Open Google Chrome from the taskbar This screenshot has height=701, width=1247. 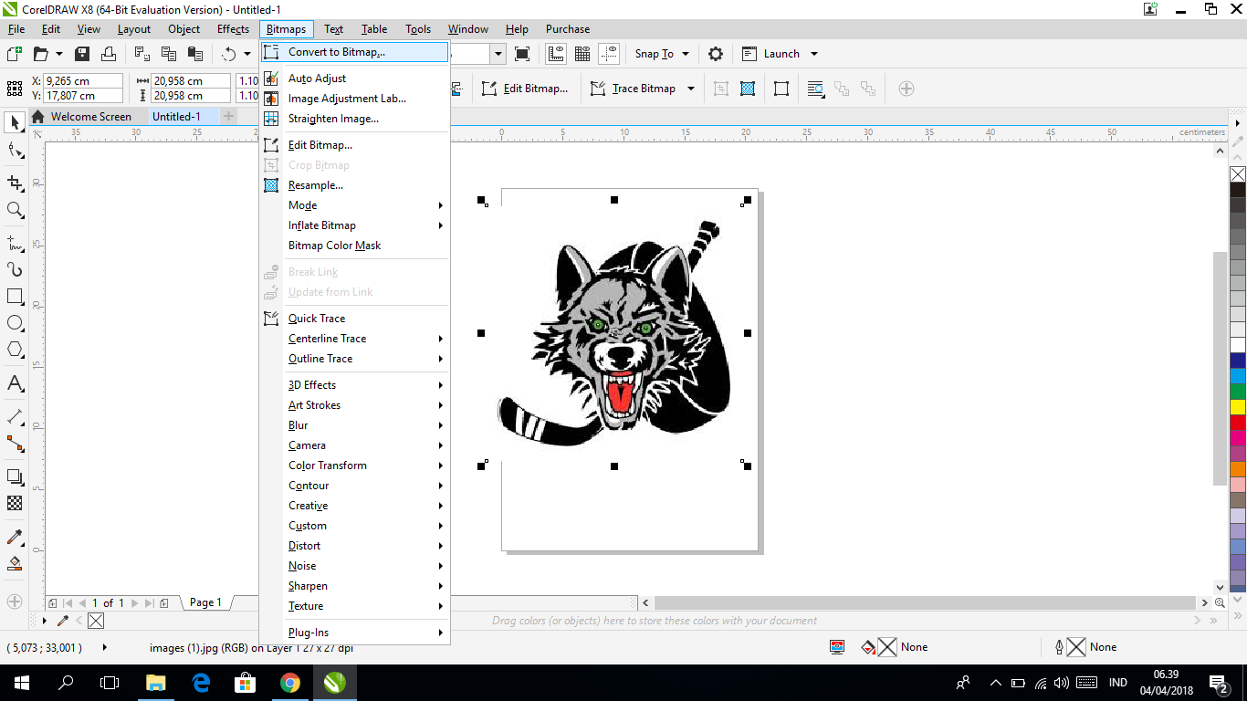[x=289, y=682]
